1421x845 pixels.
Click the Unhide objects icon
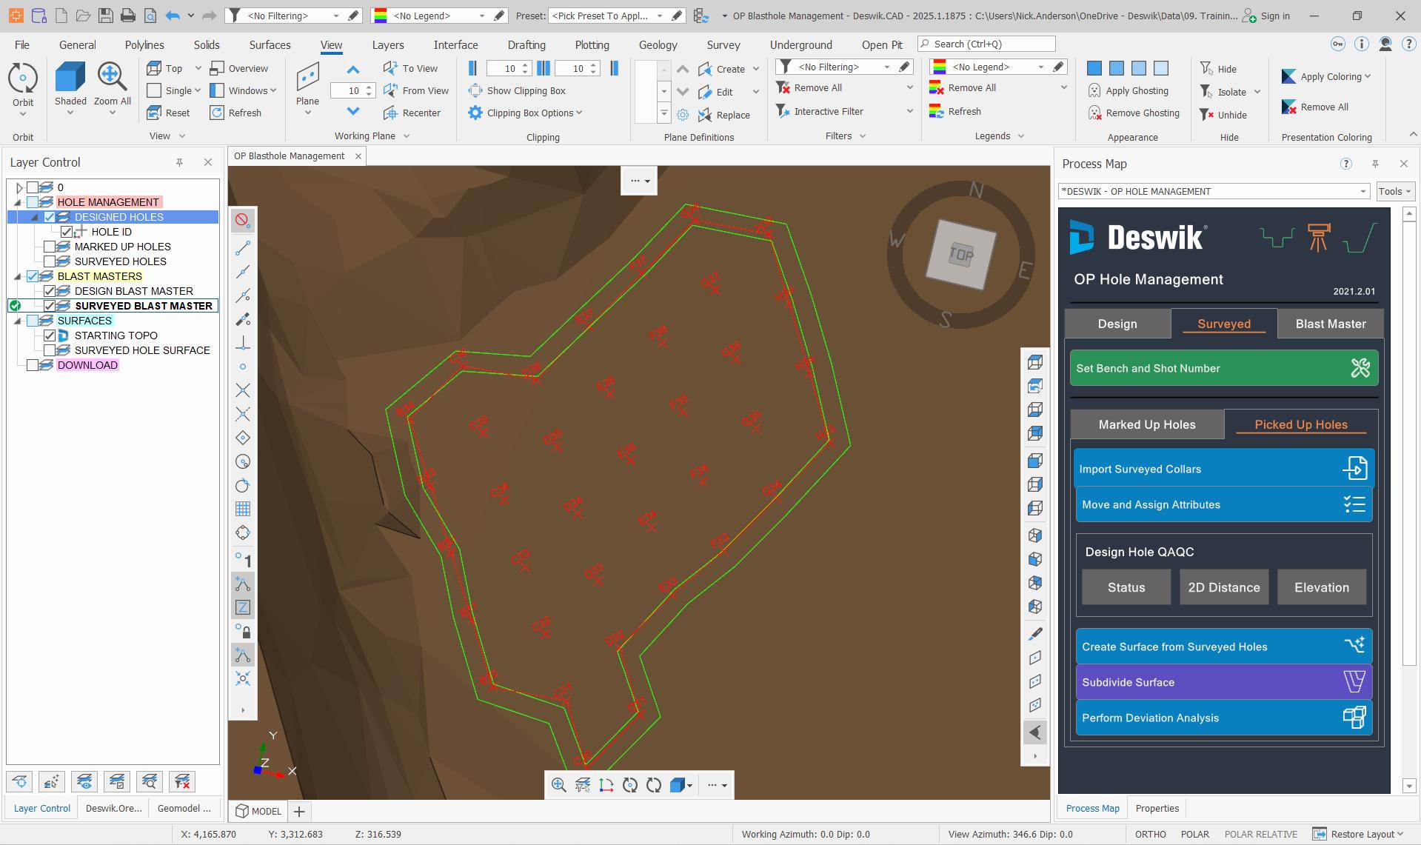[x=1206, y=114]
